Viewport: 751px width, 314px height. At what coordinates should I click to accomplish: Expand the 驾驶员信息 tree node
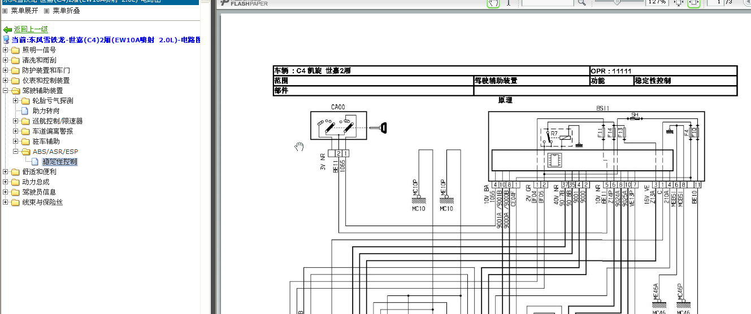[x=6, y=192]
